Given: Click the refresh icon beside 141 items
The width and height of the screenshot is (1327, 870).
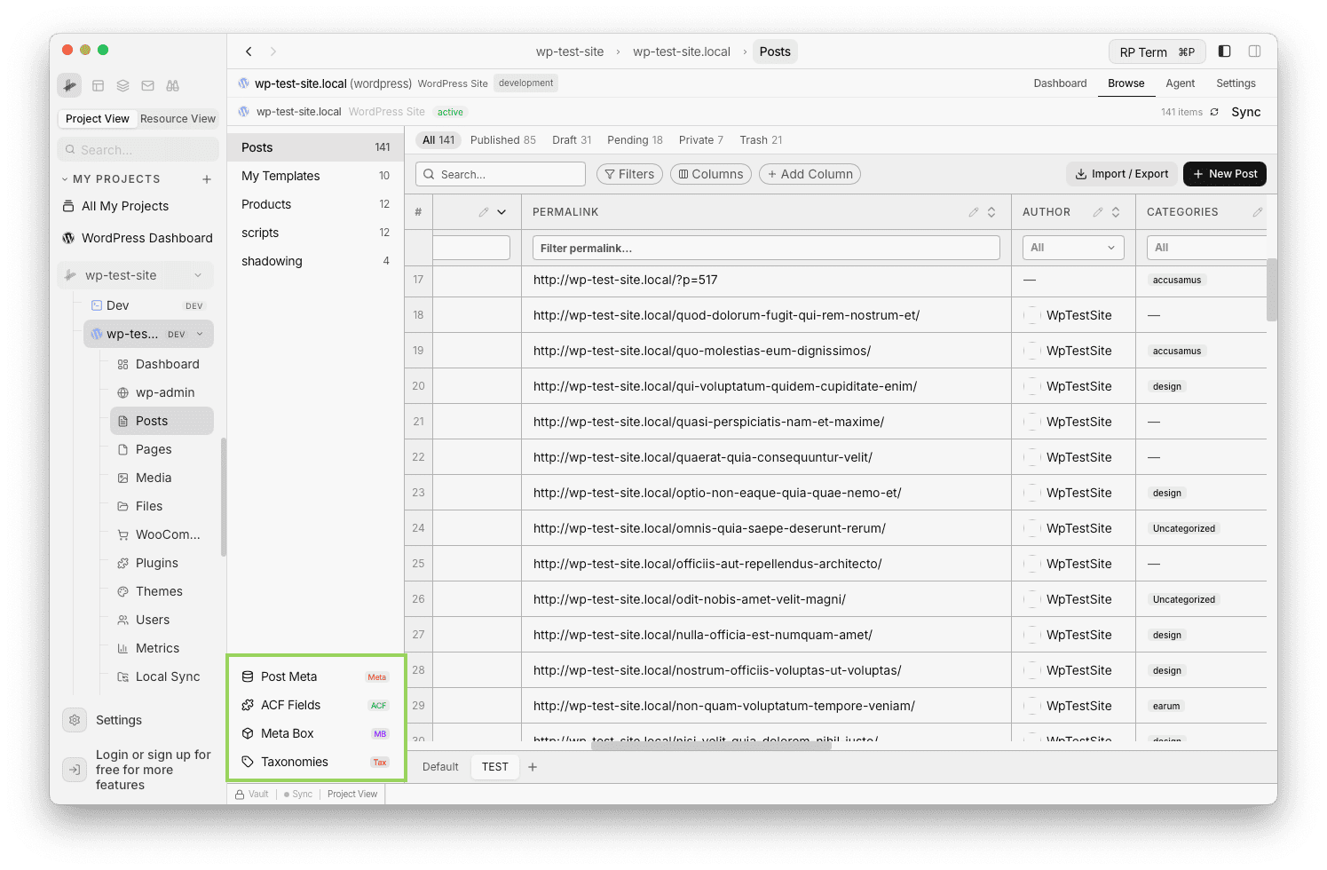Looking at the screenshot, I should tap(1214, 112).
